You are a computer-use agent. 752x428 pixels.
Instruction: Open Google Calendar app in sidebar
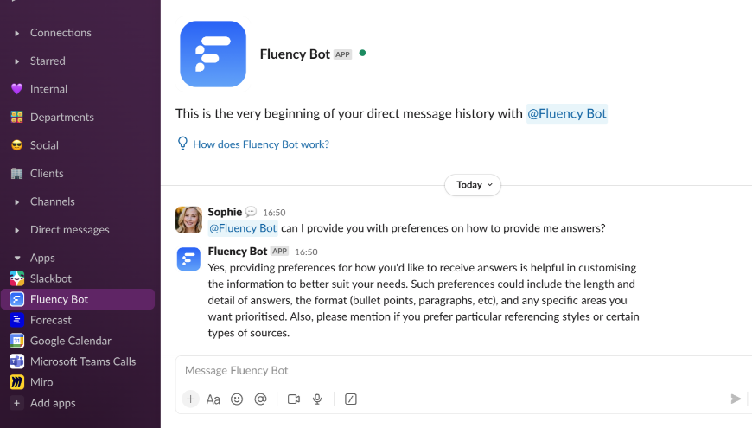[x=70, y=341]
